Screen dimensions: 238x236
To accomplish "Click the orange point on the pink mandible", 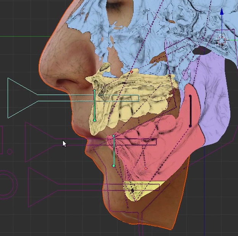I will 146,168.
